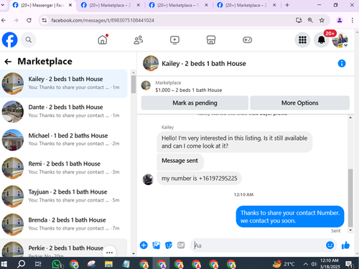Open the Facebook logo home link

click(x=9, y=39)
